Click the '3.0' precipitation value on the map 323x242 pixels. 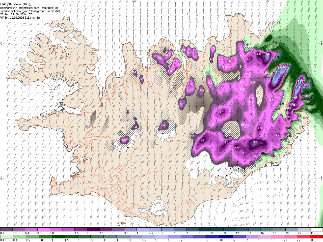point(202,141)
